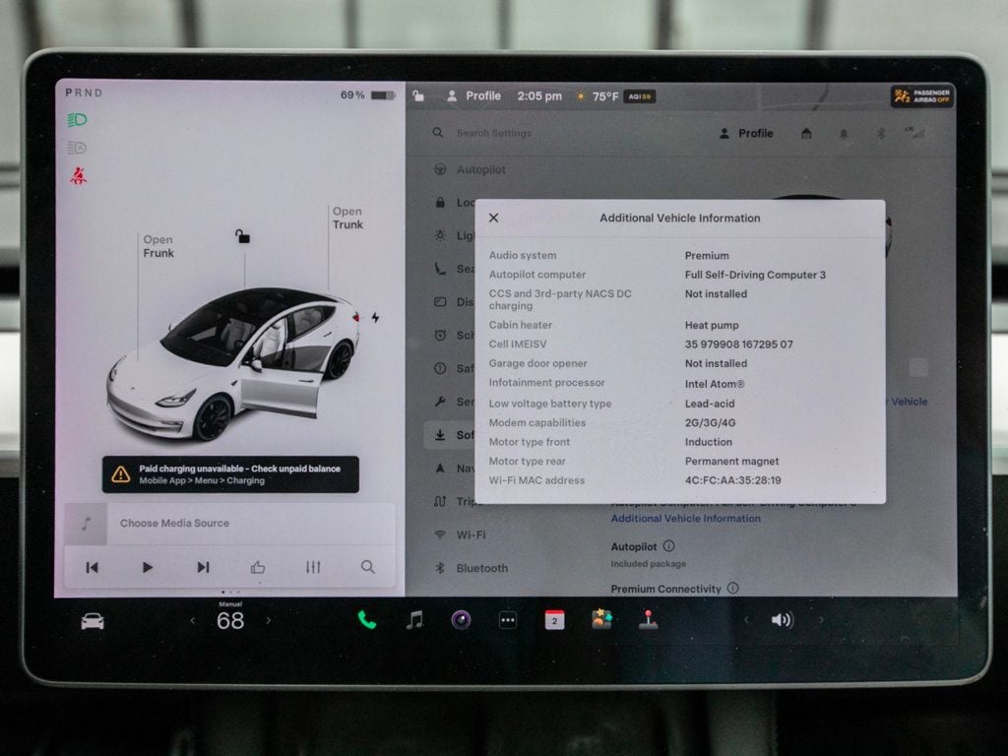This screenshot has height=756, width=1008.
Task: Tap the unlock padlock above the car
Action: [x=242, y=236]
